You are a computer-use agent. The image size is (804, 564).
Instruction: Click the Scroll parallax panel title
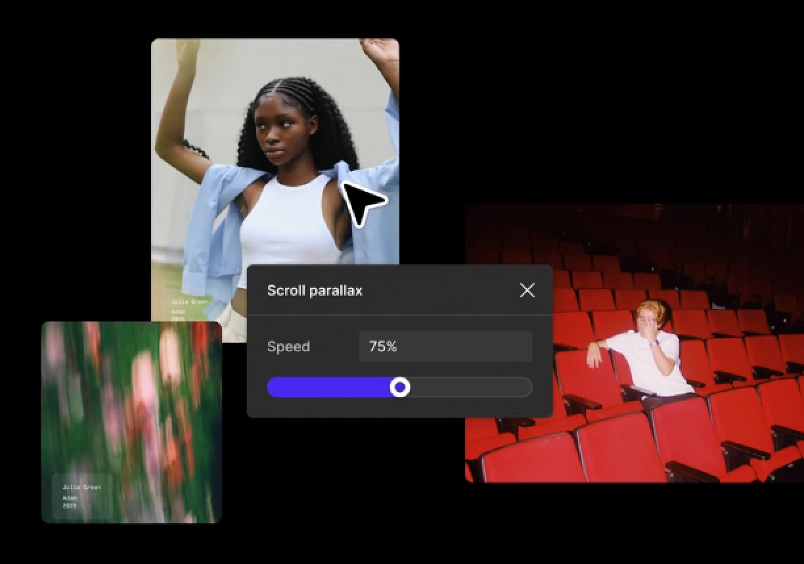pos(314,290)
